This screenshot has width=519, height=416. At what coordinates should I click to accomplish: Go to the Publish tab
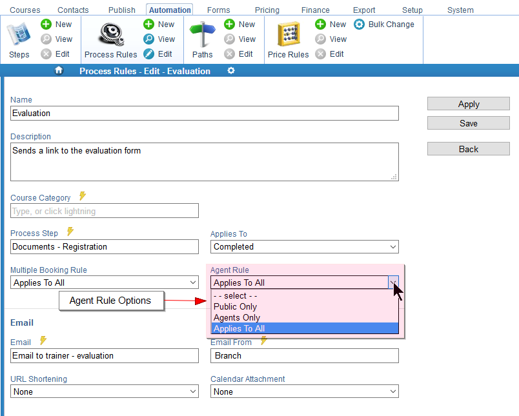(x=122, y=10)
